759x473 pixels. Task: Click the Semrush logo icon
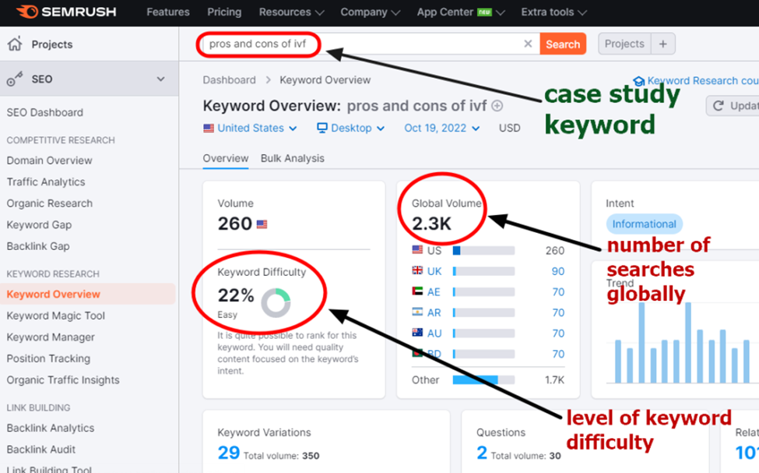(x=26, y=12)
